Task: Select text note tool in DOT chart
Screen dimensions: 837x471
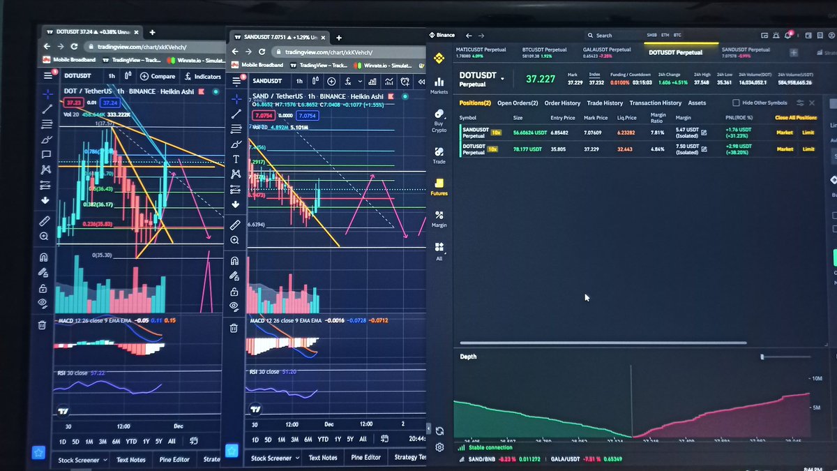Action: [x=47, y=154]
